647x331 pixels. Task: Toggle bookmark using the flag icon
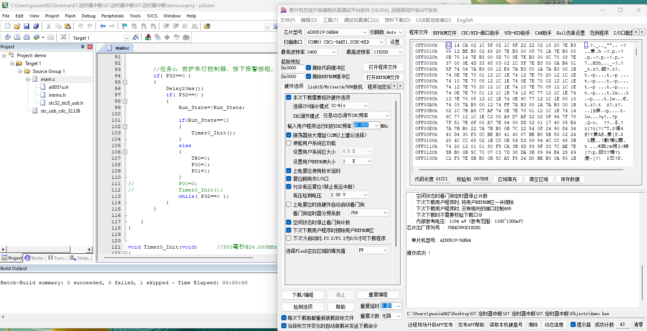pyautogui.click(x=124, y=26)
